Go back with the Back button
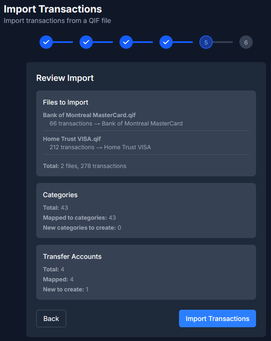The width and height of the screenshot is (271, 341). coord(51,318)
